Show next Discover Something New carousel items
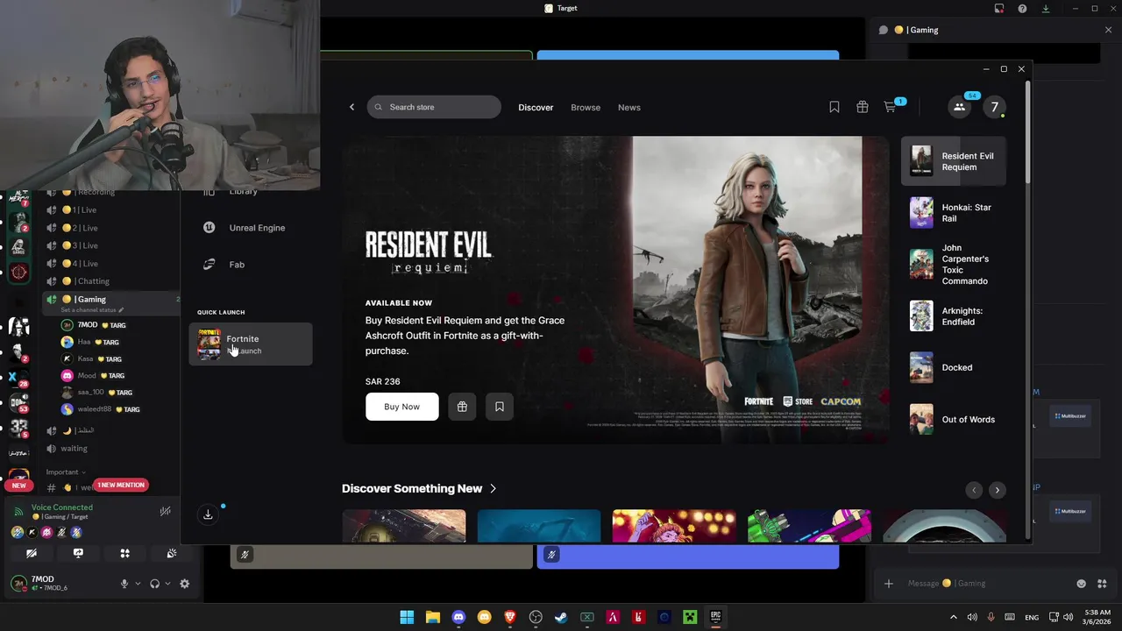 pyautogui.click(x=997, y=490)
